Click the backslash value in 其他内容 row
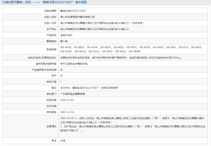Viewport: 211px width, 146px height. pos(61,82)
